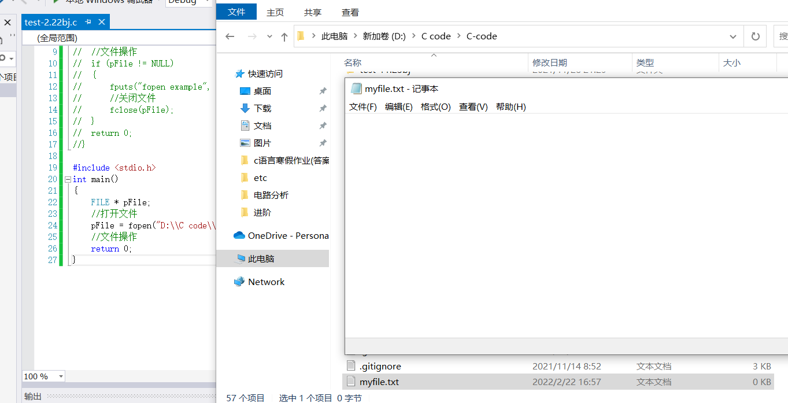This screenshot has width=788, height=403.
Task: Select the C code breadcrumb
Action: pos(436,36)
